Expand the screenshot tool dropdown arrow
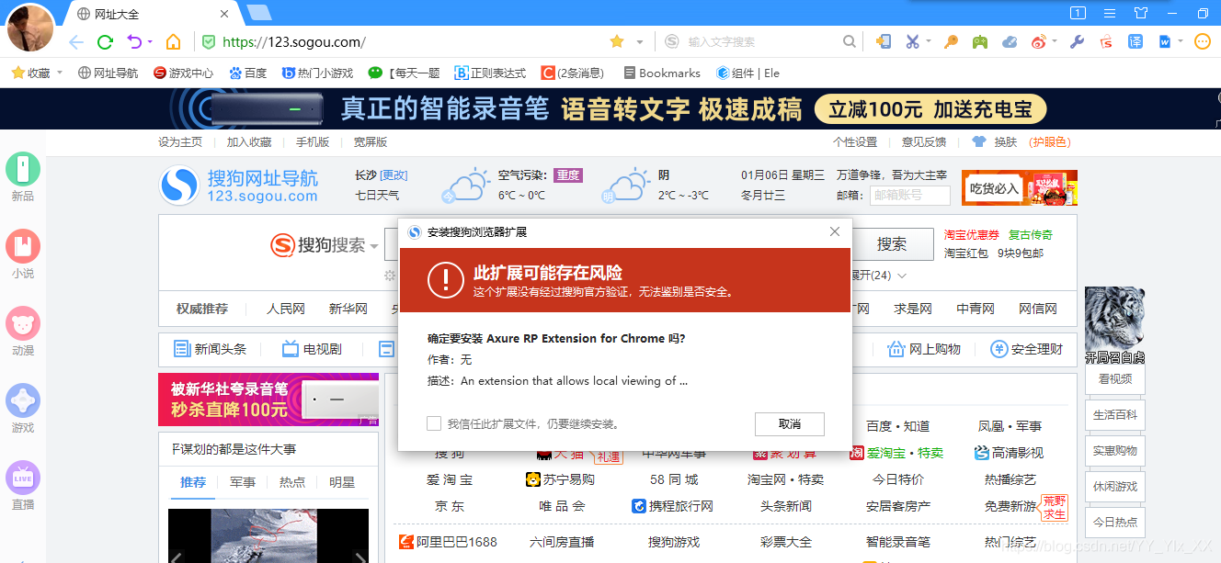 (x=929, y=41)
